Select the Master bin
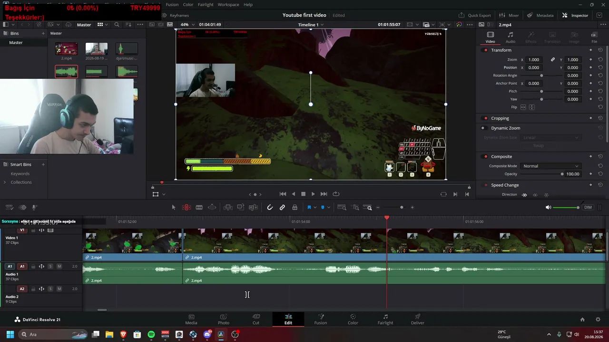This screenshot has width=609, height=342. (x=16, y=43)
